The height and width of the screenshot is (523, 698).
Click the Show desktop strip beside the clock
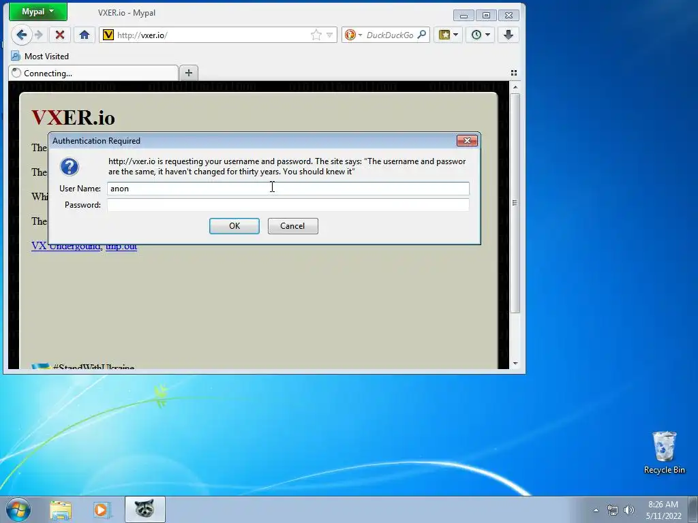[x=693, y=509]
